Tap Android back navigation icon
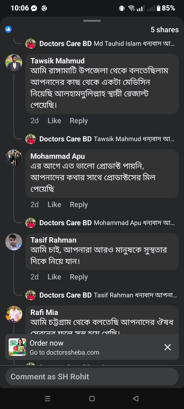The image size is (184, 409). pos(136,399)
